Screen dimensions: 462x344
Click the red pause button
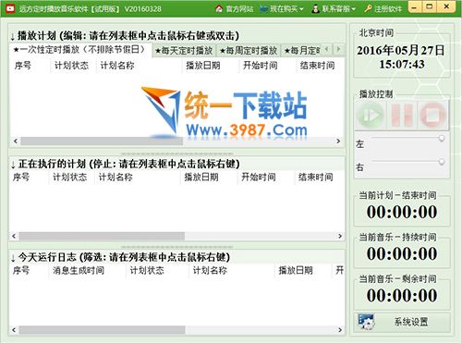[x=402, y=115]
